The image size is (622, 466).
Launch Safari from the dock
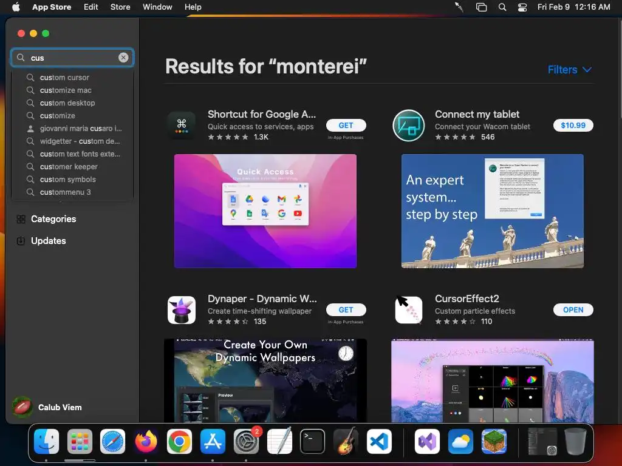click(x=112, y=441)
